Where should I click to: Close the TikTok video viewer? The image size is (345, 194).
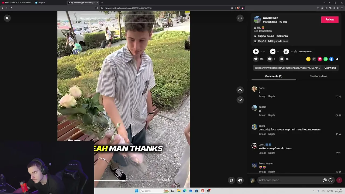click(7, 18)
